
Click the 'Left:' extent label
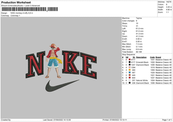(x=124, y=28)
